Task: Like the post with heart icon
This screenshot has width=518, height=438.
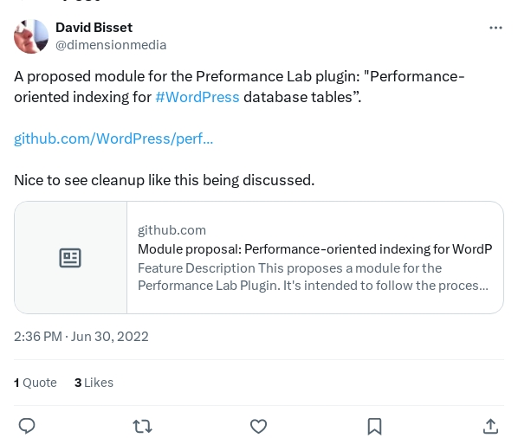Action: (x=258, y=426)
